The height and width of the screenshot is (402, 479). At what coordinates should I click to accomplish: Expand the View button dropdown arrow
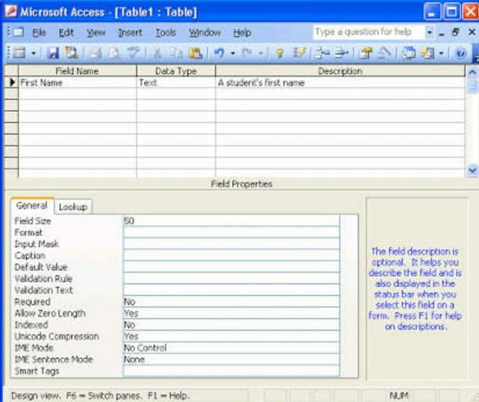[x=33, y=52]
